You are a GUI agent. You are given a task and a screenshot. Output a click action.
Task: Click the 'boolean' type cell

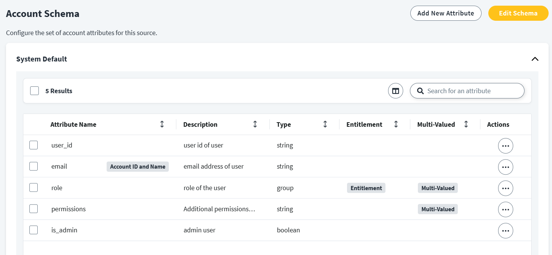289,230
